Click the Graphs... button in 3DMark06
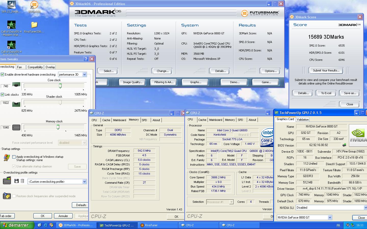367x229 pixels. [195, 82]
